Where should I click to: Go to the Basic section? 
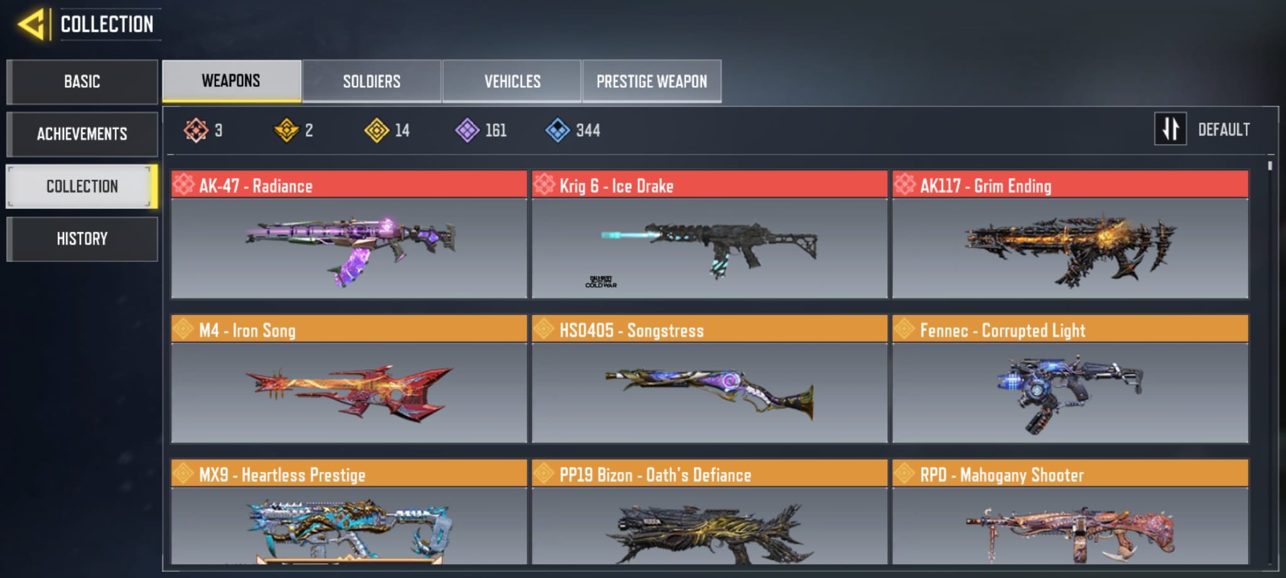(x=82, y=82)
